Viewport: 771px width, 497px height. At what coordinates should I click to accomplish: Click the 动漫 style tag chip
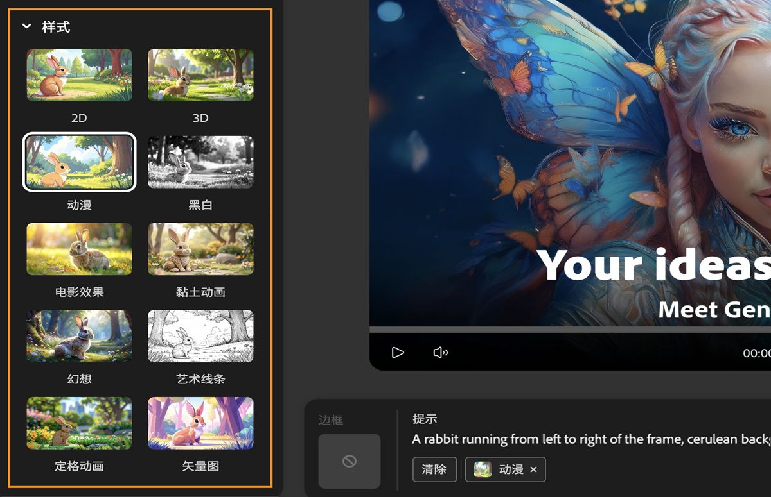(505, 469)
